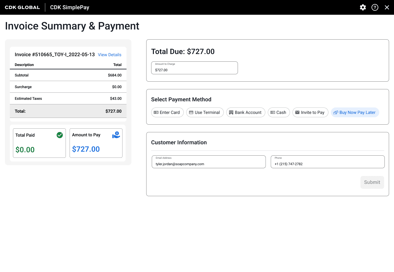
Task: Click the Subtotal value $684.00
Action: 115,75
